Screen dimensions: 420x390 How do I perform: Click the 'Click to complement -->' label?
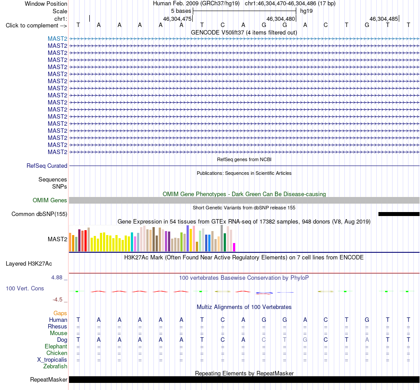(x=36, y=26)
